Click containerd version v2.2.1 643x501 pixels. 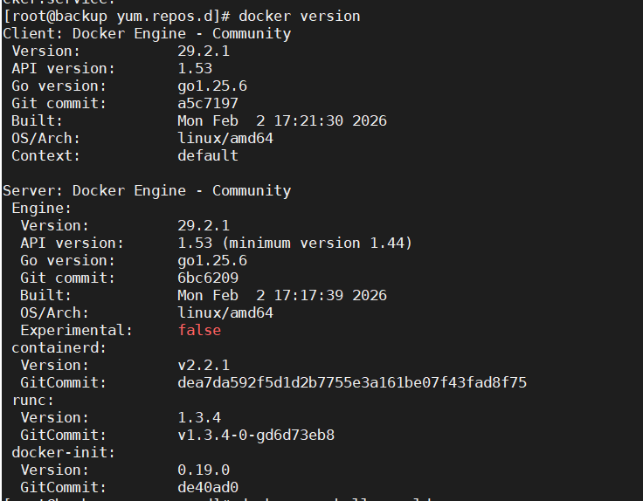[204, 365]
